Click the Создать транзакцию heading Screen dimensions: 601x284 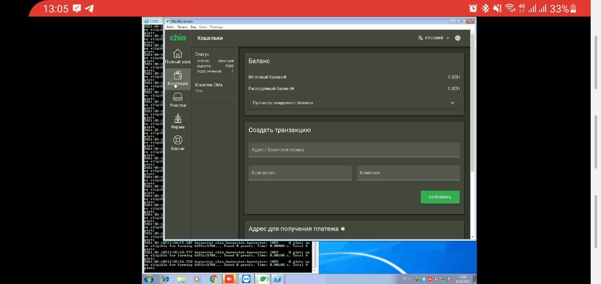coord(279,130)
